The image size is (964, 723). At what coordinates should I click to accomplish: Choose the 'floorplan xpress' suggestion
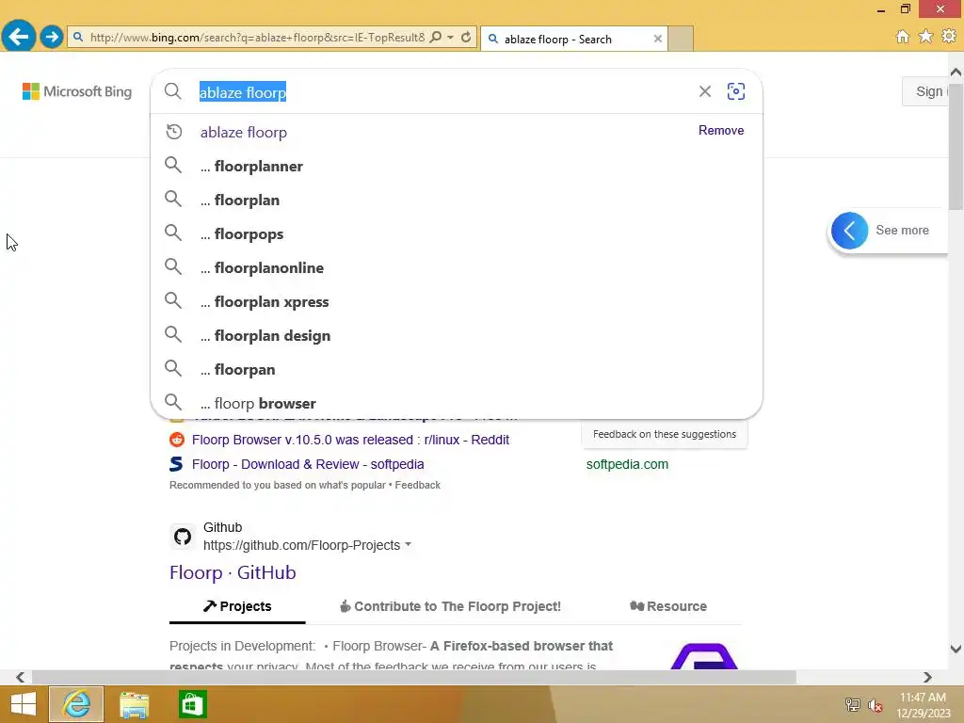coord(457,302)
